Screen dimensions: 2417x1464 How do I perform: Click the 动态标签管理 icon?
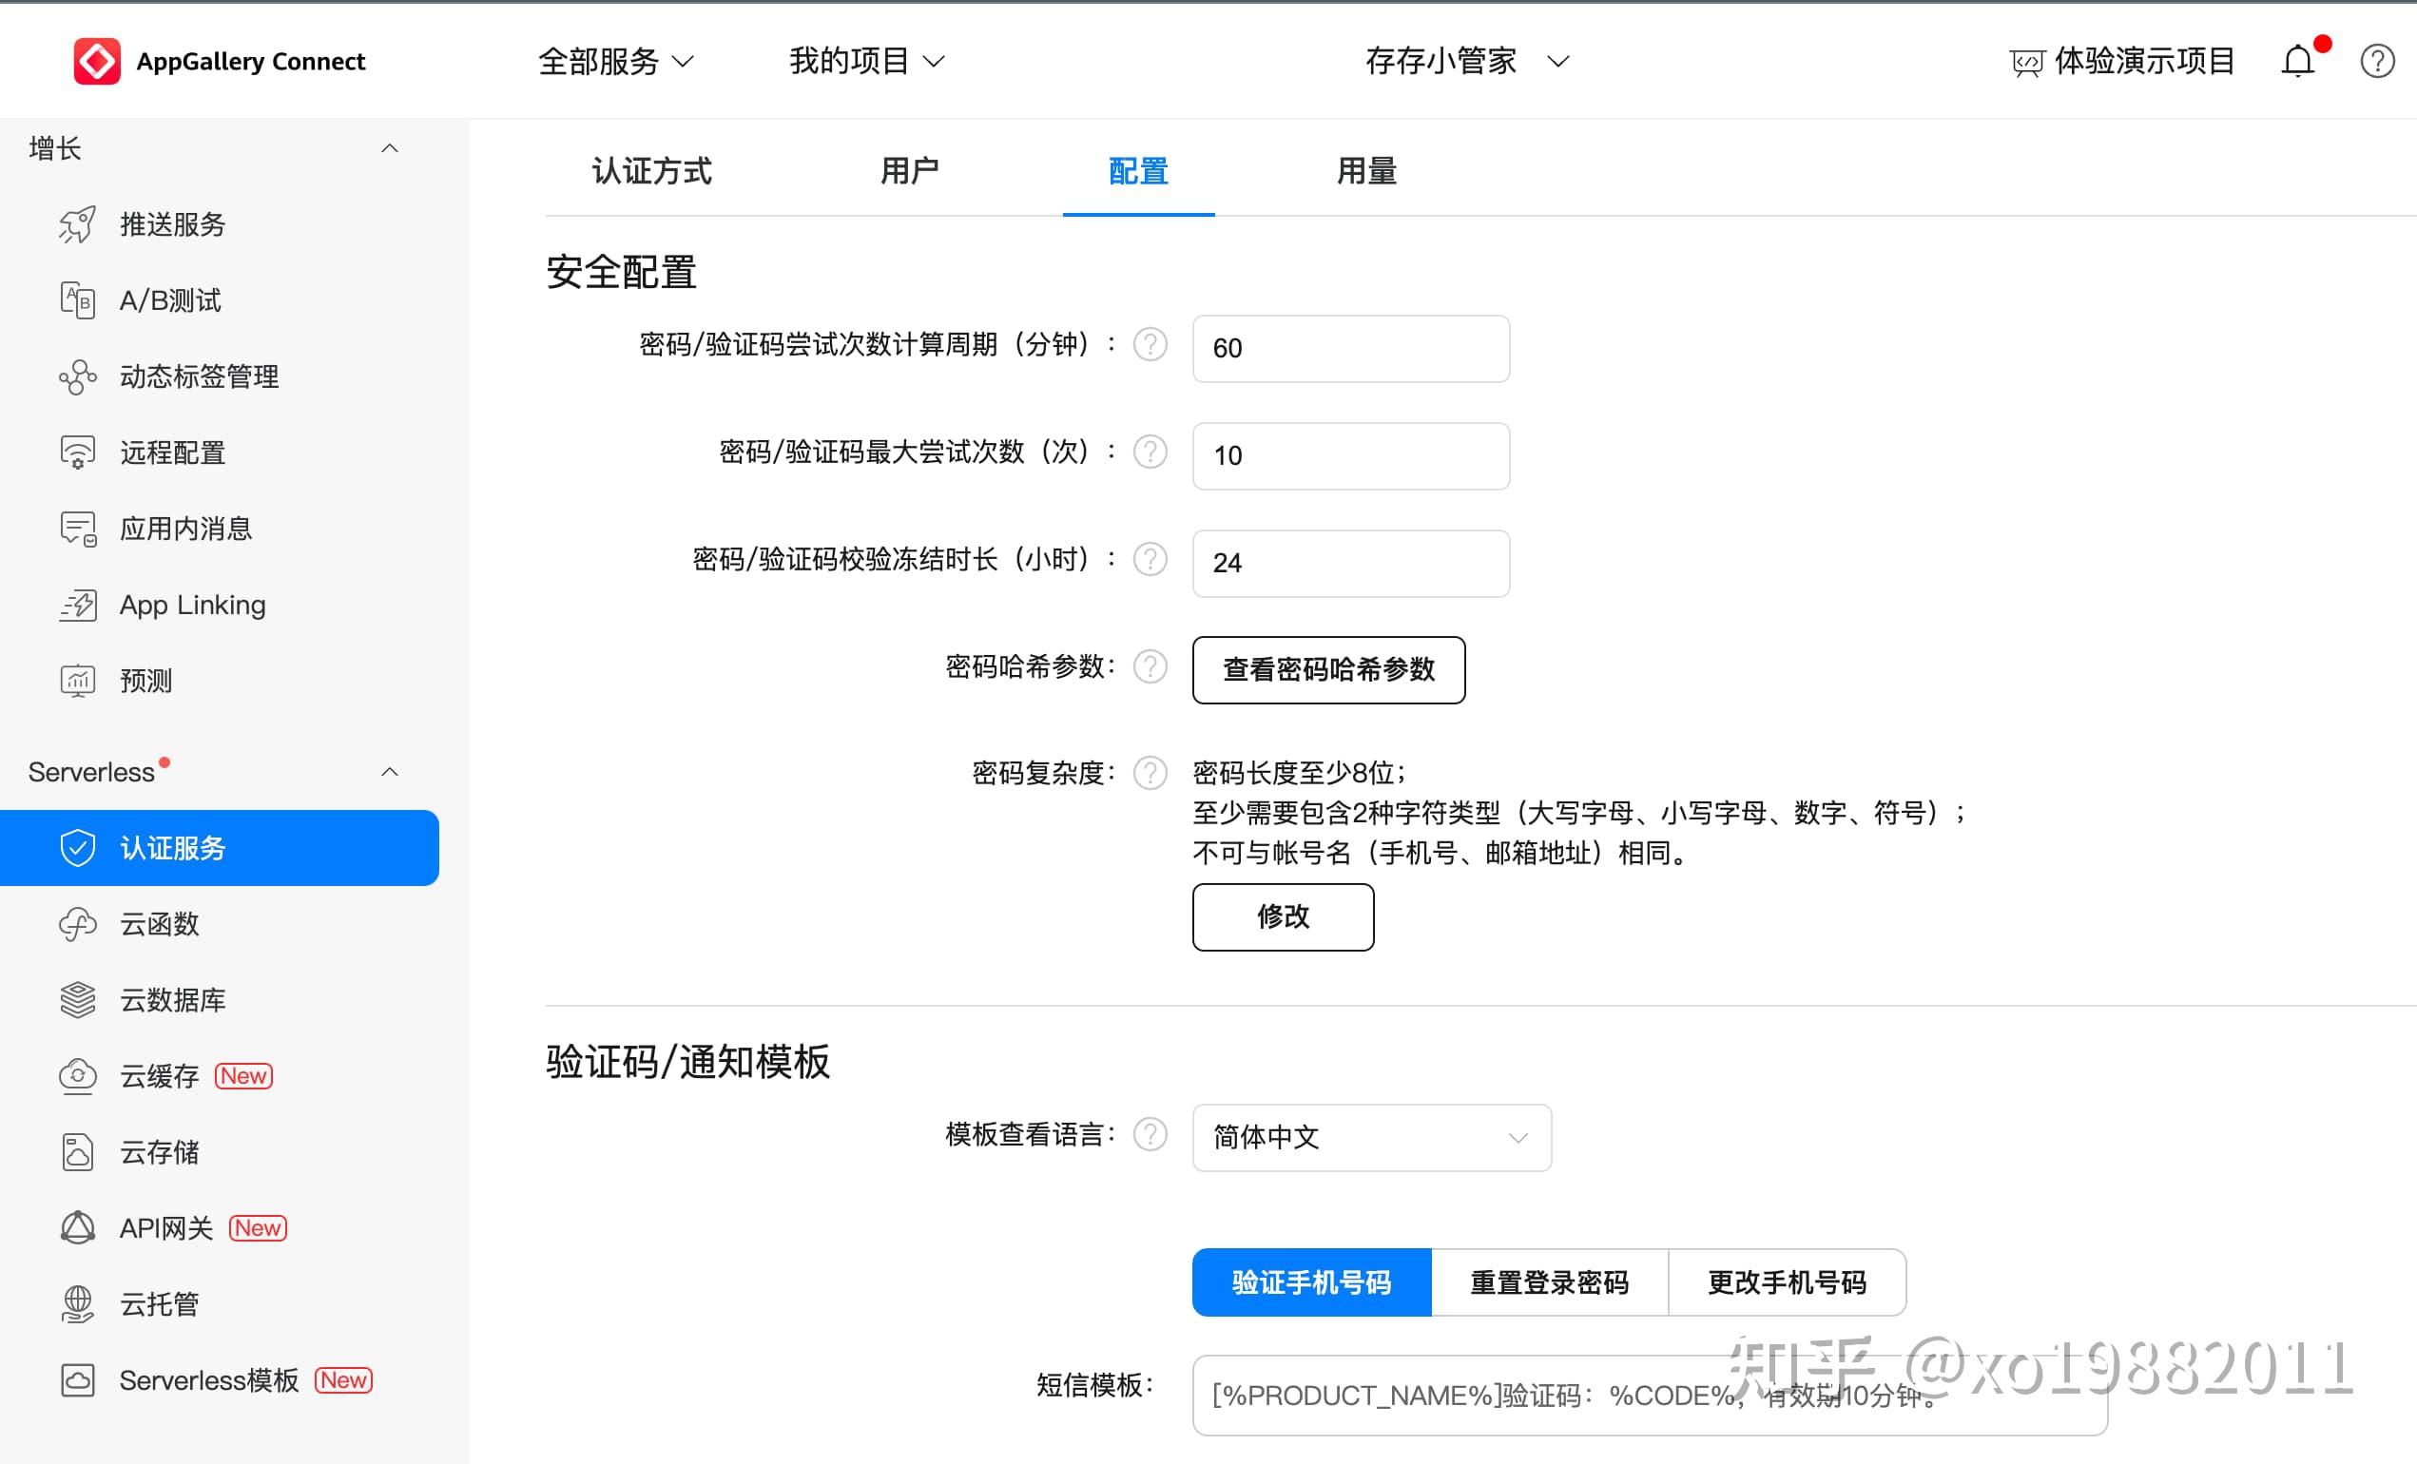pyautogui.click(x=78, y=376)
